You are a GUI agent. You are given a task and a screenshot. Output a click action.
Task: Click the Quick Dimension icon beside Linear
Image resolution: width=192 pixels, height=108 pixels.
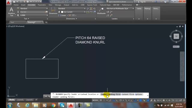point(70,15)
